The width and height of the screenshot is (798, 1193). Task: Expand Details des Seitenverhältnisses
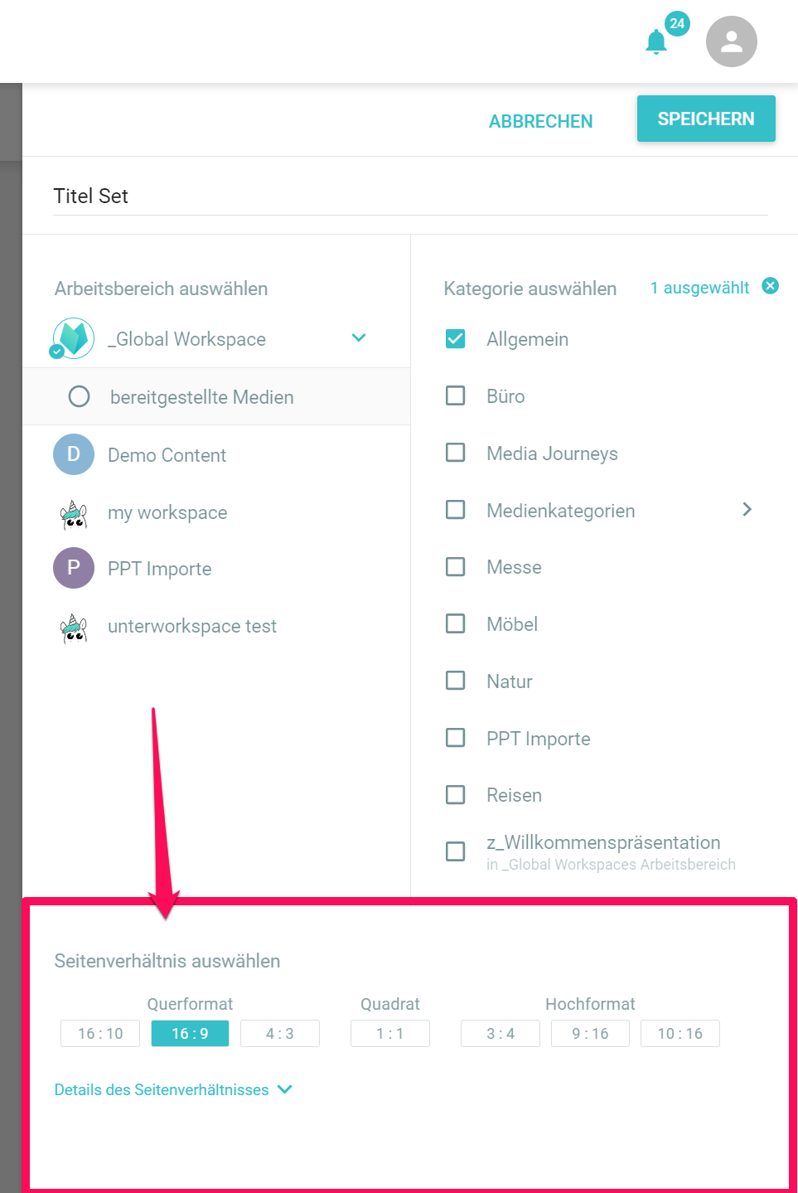click(173, 1089)
